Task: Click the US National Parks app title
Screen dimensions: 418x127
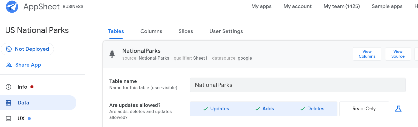Action: [37, 30]
